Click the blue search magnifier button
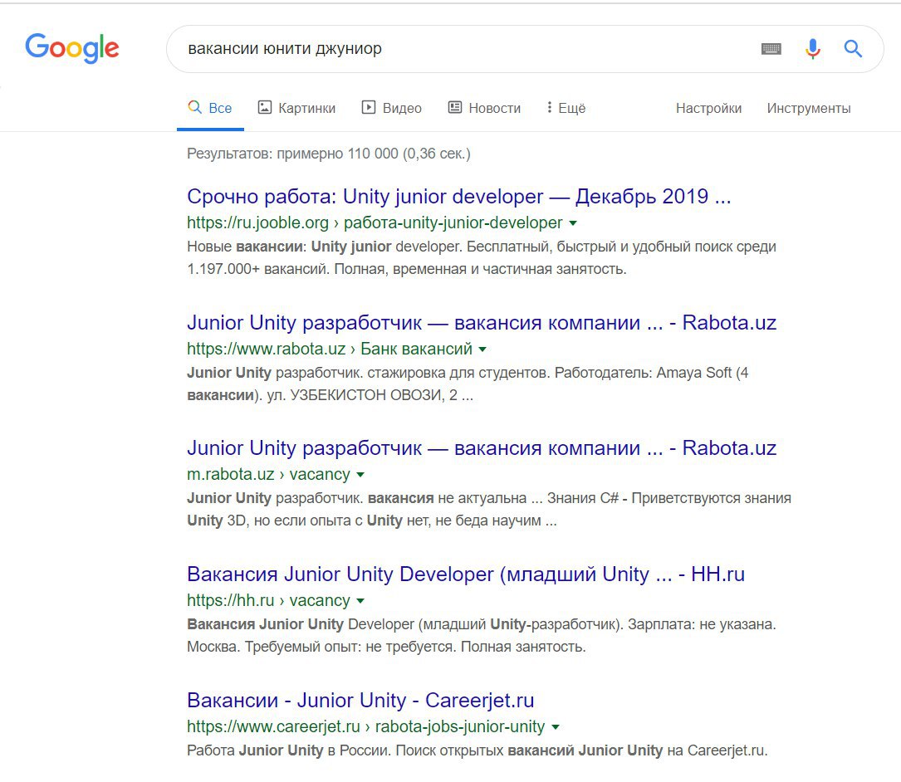The height and width of the screenshot is (782, 901). [x=853, y=49]
